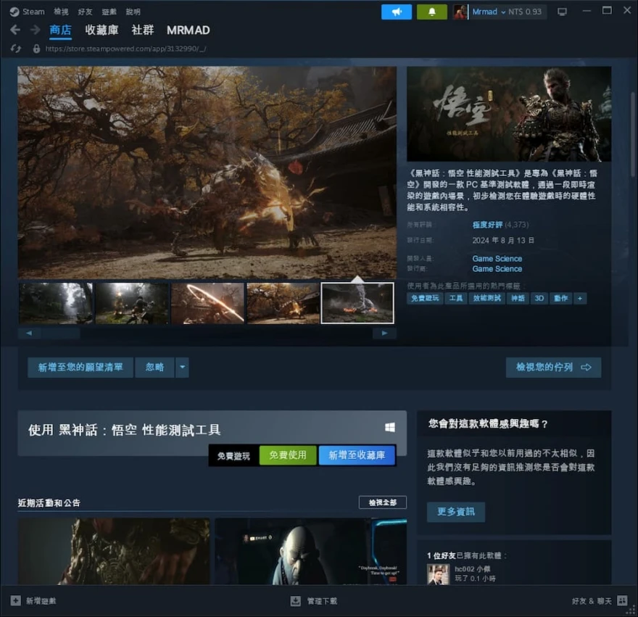Click the back navigation arrow
Viewport: 638px width, 617px height.
click(15, 30)
